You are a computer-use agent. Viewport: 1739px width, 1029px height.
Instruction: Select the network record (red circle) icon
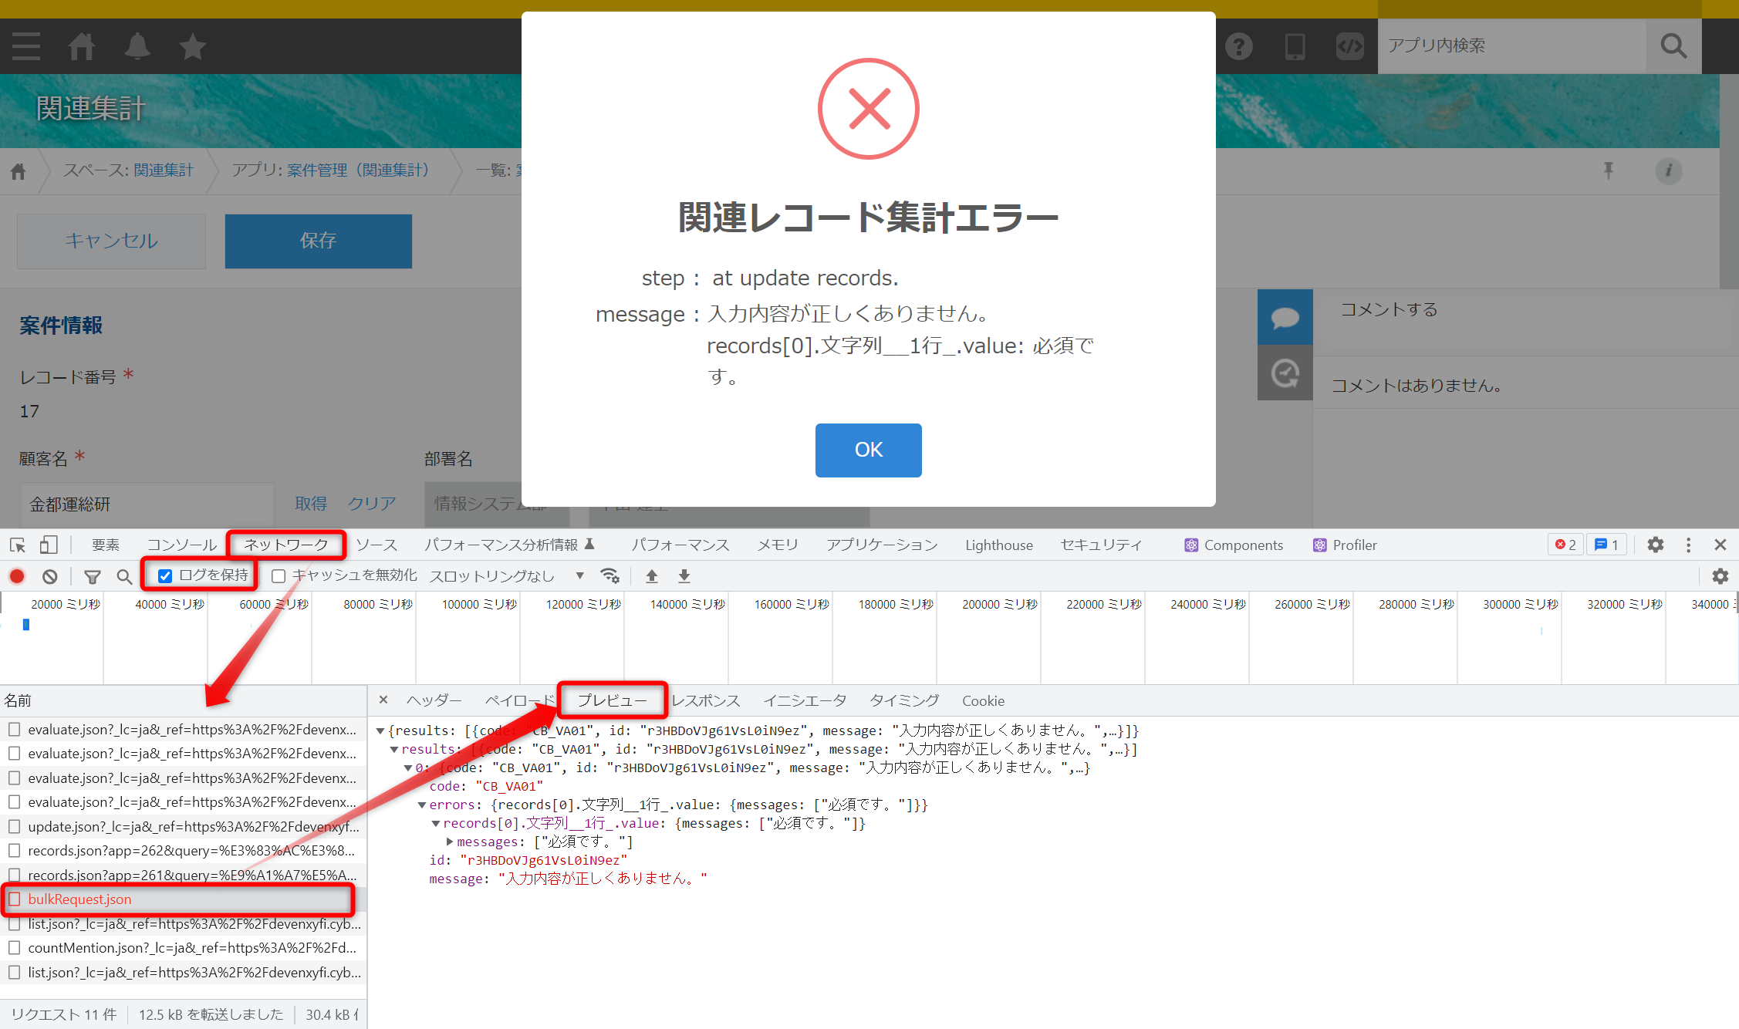[17, 576]
